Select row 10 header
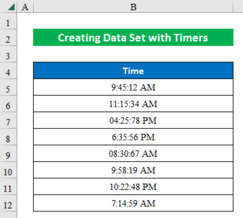Viewport: 243px width, 218px height. point(8,172)
